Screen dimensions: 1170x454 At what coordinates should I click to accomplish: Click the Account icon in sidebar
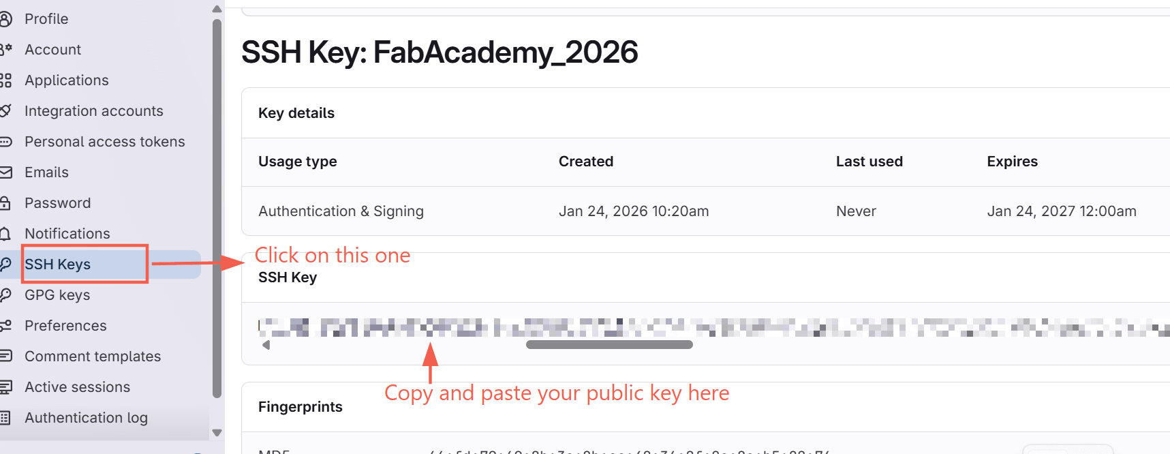click(7, 49)
